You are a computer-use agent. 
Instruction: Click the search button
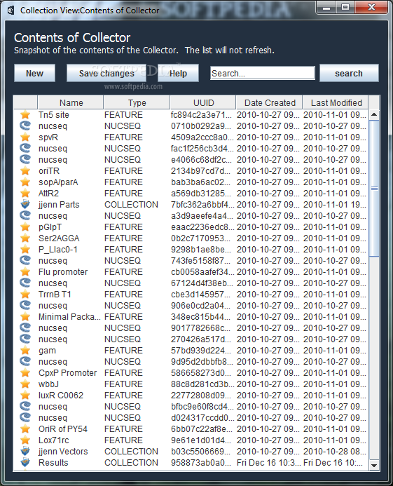[x=349, y=73]
